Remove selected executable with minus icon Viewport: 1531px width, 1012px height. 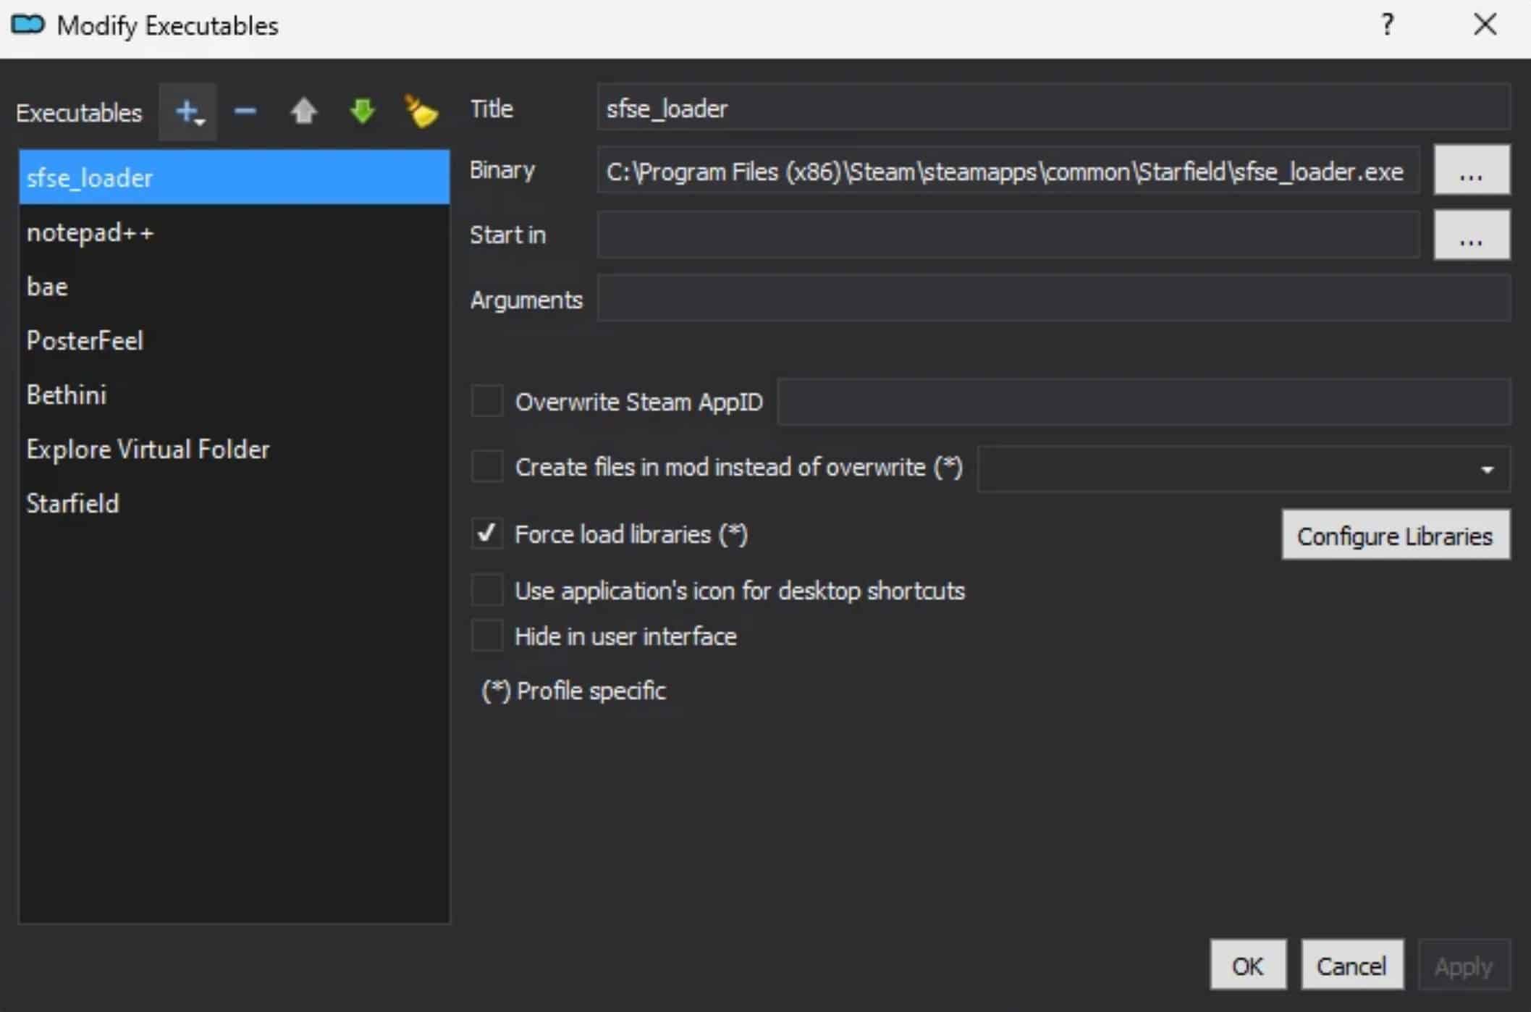245,111
